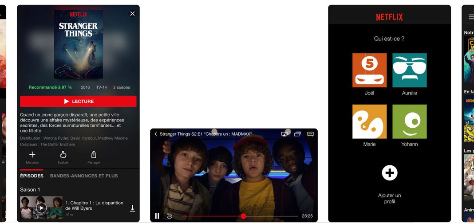Open the Saison 1 selector
The height and width of the screenshot is (223, 474).
[30, 190]
